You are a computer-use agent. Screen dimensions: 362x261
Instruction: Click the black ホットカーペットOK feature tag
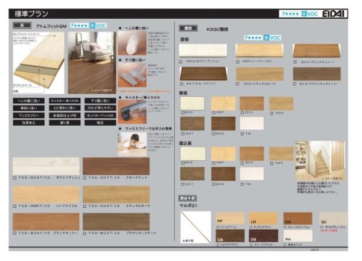[100, 115]
